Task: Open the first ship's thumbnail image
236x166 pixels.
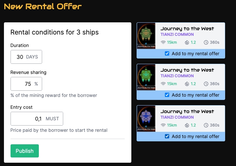Action: pos(146,36)
